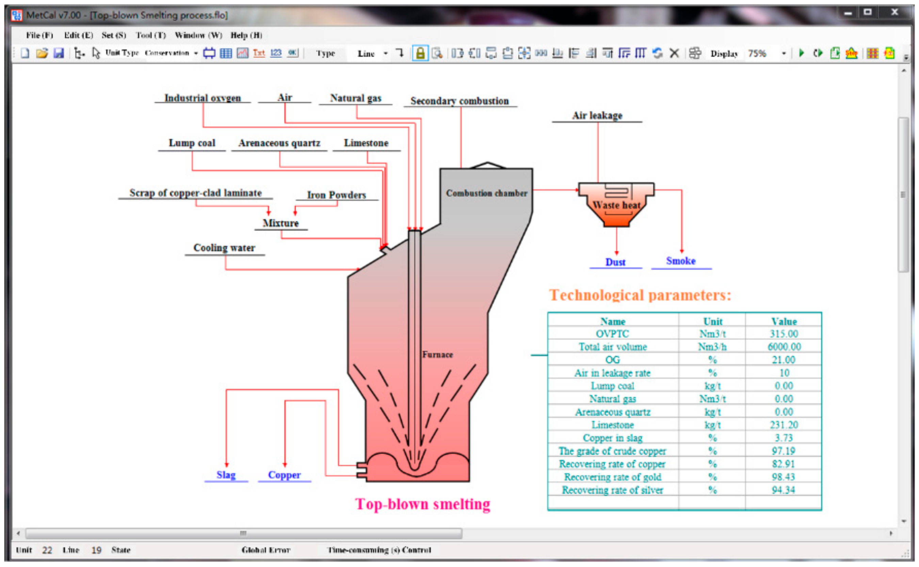Toggle the lock padlock button
919x567 pixels.
coord(420,53)
